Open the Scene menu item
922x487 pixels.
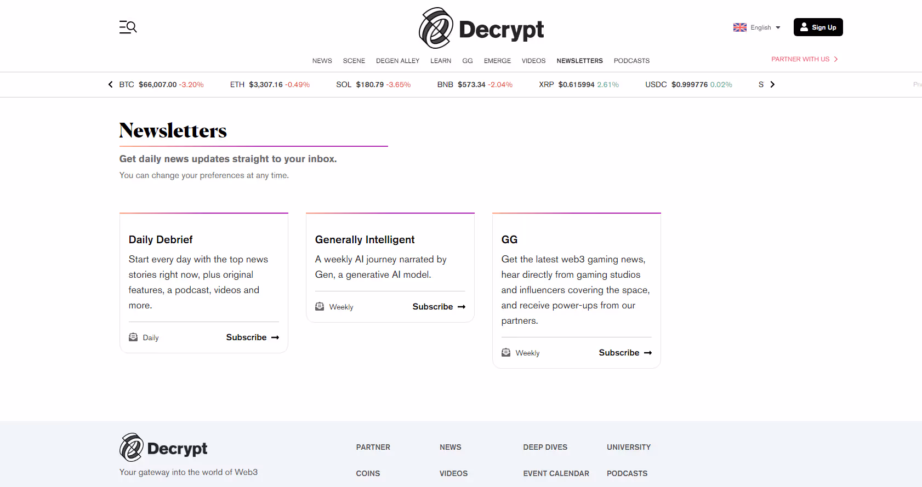click(354, 61)
